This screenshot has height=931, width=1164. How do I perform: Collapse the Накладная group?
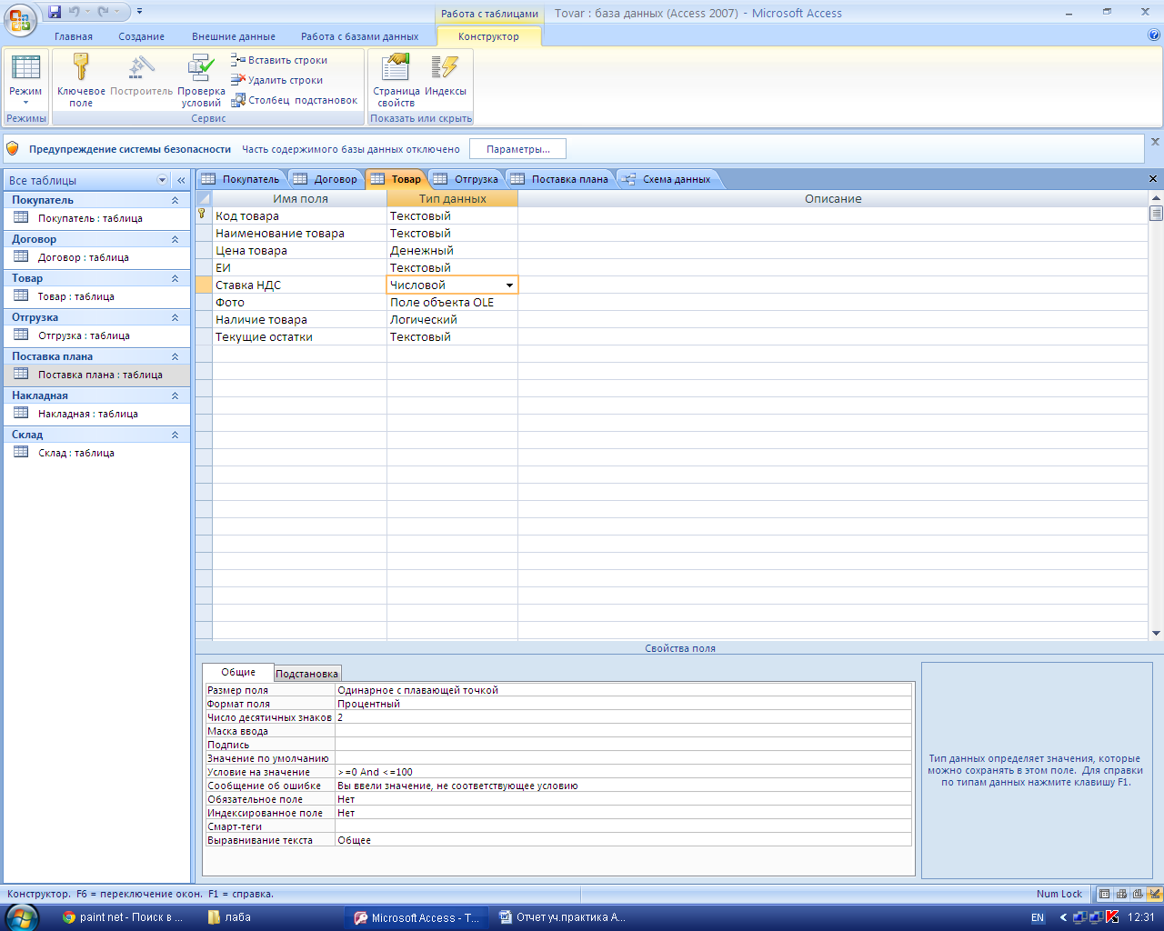click(x=175, y=395)
